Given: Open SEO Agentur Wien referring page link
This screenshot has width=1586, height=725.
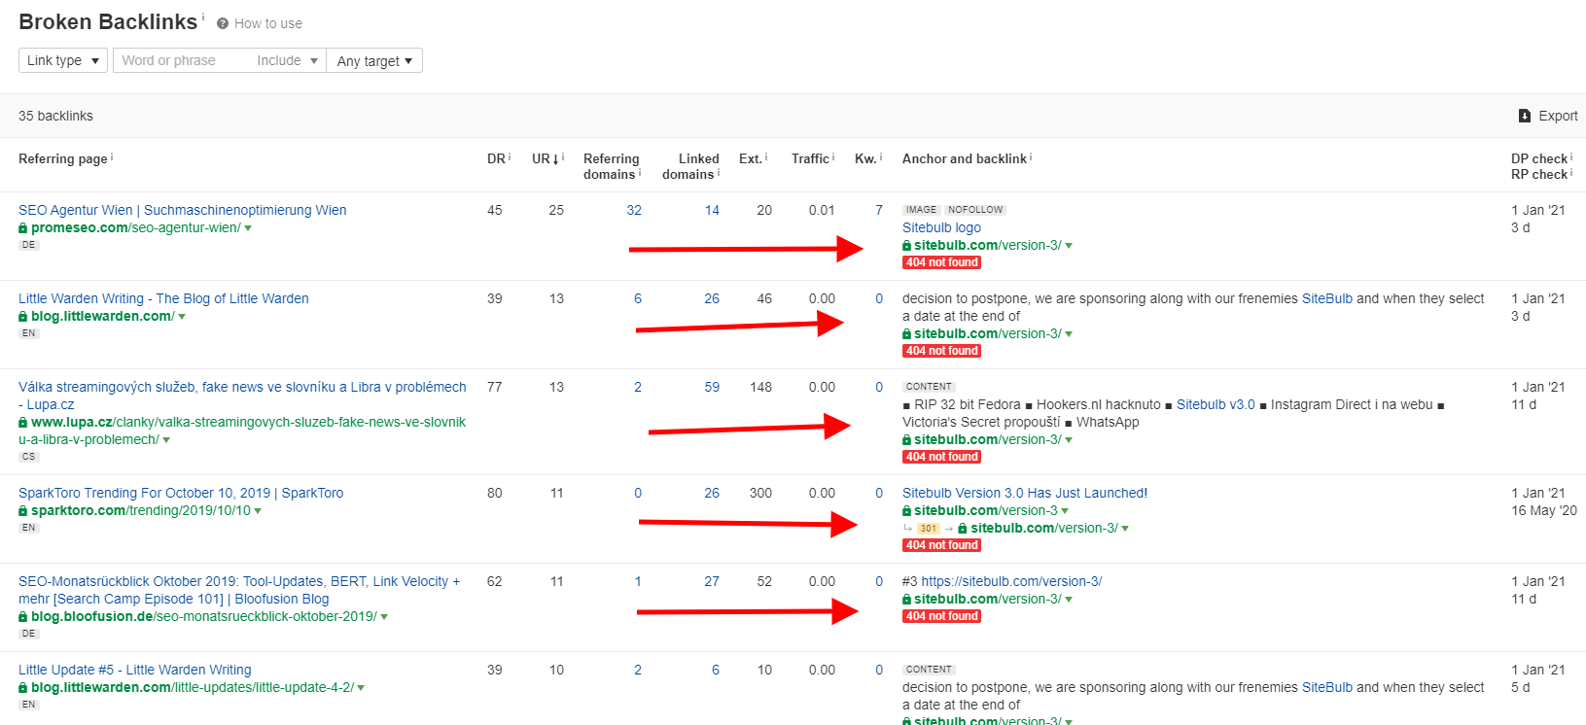Looking at the screenshot, I should pos(183,210).
